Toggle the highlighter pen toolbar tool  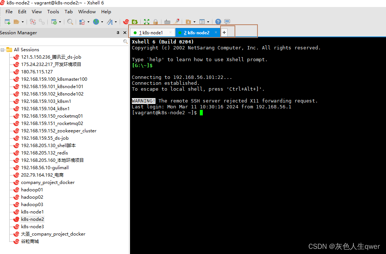[x=177, y=22]
